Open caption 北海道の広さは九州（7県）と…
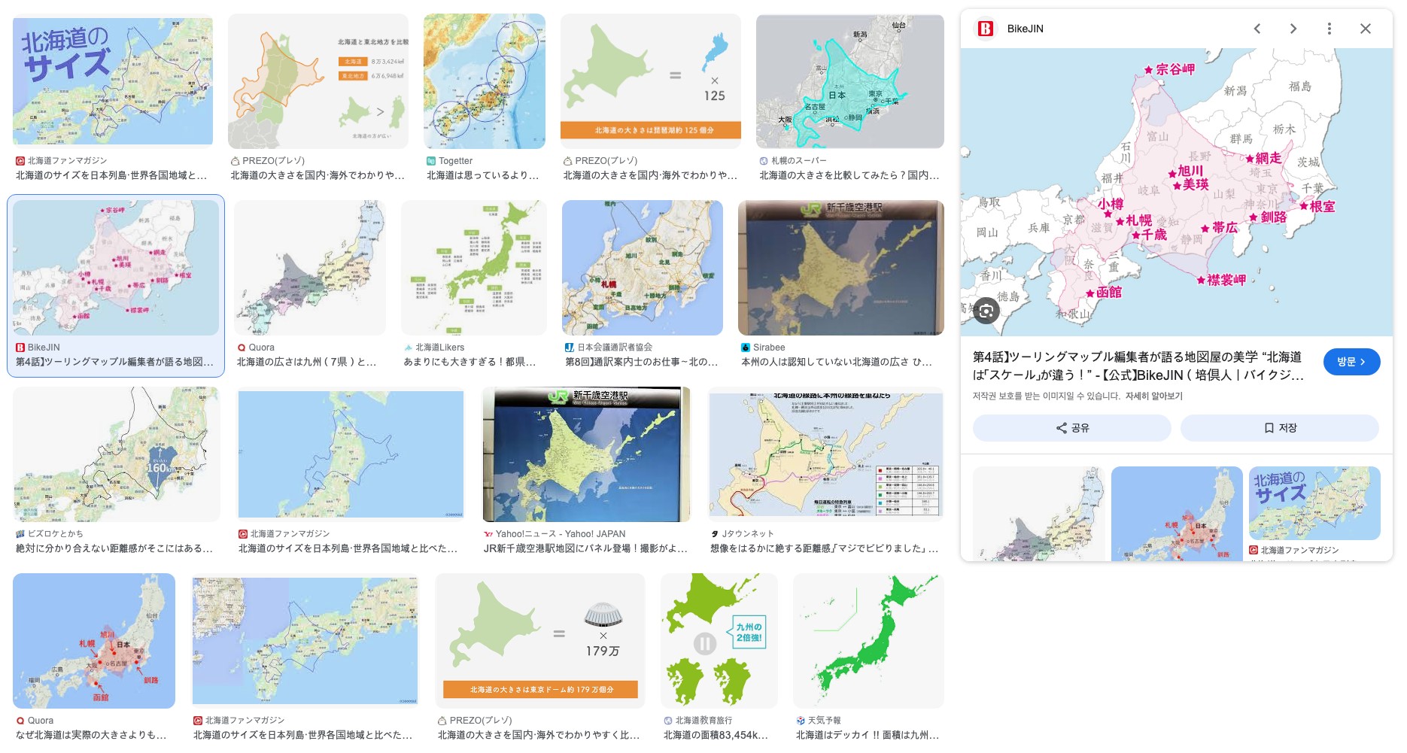Screen dimensions: 1407x753 tap(306, 362)
